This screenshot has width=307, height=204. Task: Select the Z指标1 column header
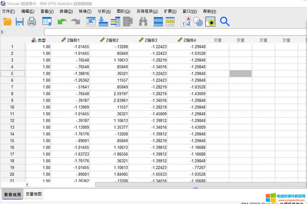[x=70, y=40]
